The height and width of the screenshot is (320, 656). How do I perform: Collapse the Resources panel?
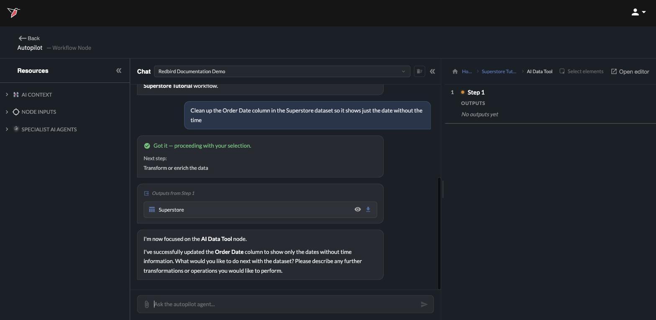119,71
